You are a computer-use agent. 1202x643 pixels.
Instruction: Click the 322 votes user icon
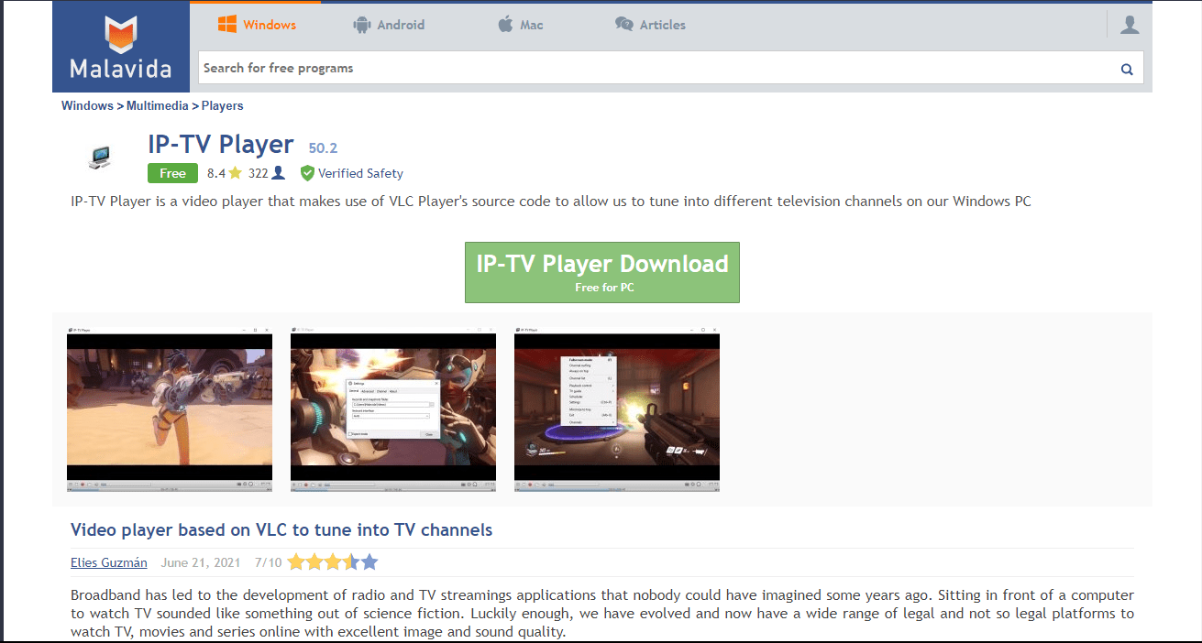click(x=279, y=173)
